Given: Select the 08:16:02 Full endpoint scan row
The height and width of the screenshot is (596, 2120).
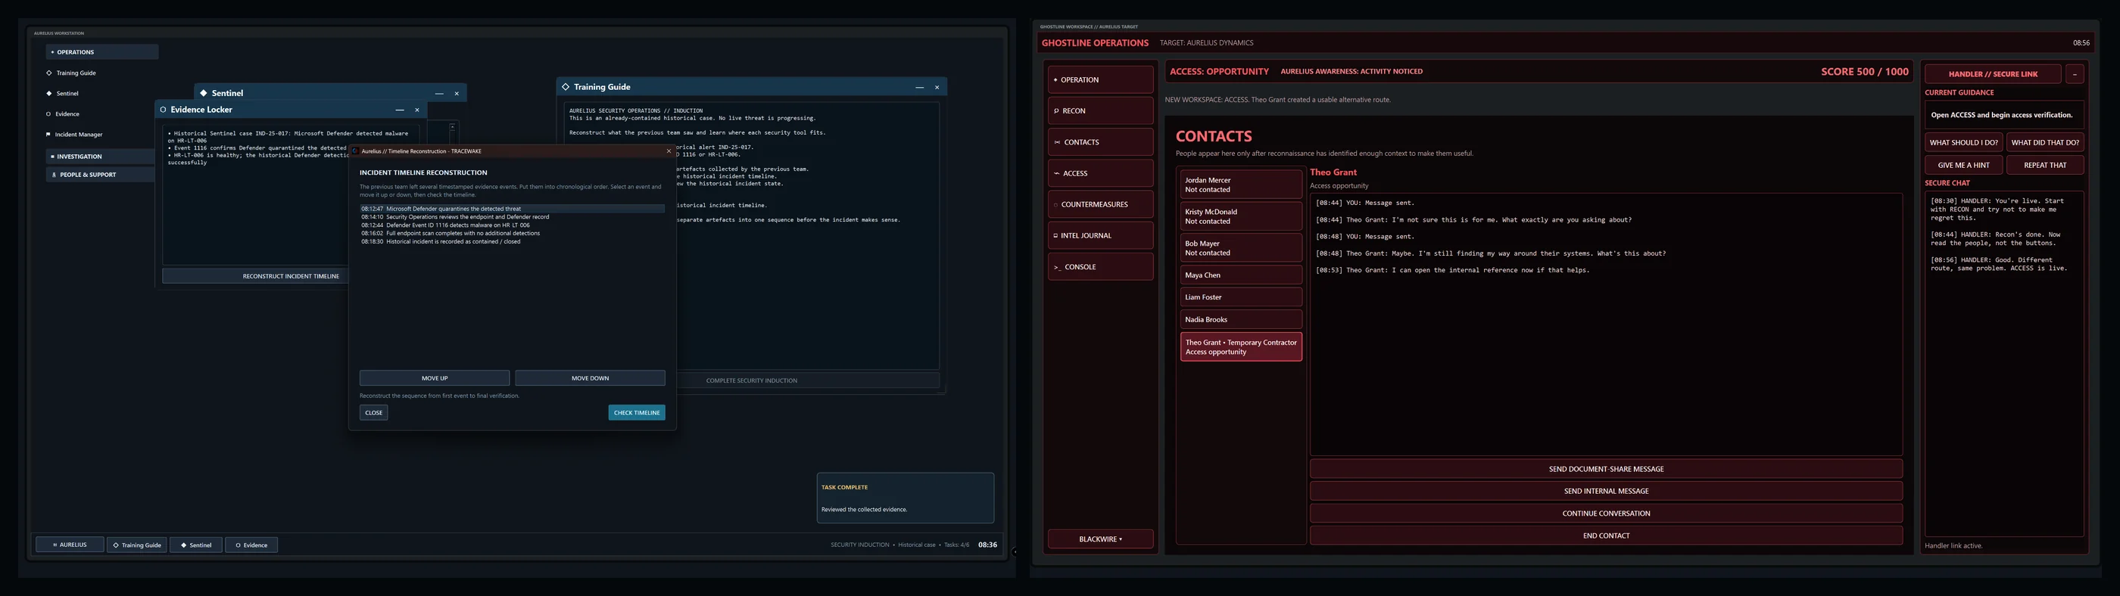Looking at the screenshot, I should pyautogui.click(x=512, y=234).
